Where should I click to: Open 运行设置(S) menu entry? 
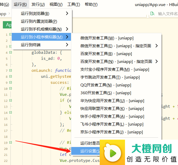coord(86,151)
